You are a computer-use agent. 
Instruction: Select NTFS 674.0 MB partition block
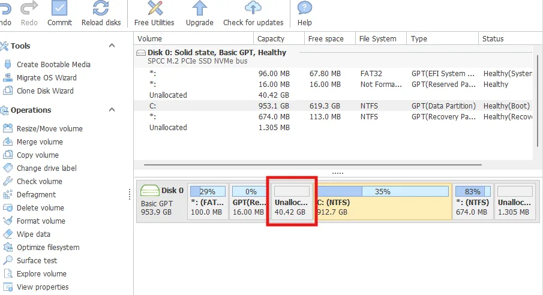pyautogui.click(x=473, y=201)
